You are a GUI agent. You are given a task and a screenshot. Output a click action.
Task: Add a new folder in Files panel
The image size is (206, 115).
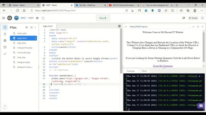click(32, 27)
